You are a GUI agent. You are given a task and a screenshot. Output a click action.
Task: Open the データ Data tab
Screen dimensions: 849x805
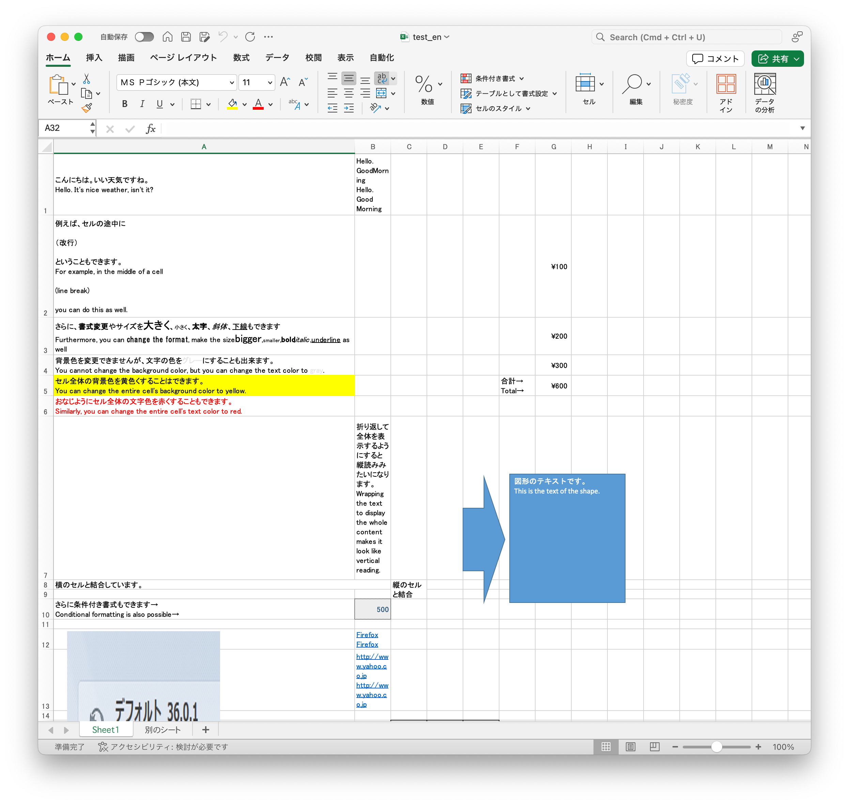[x=277, y=58]
